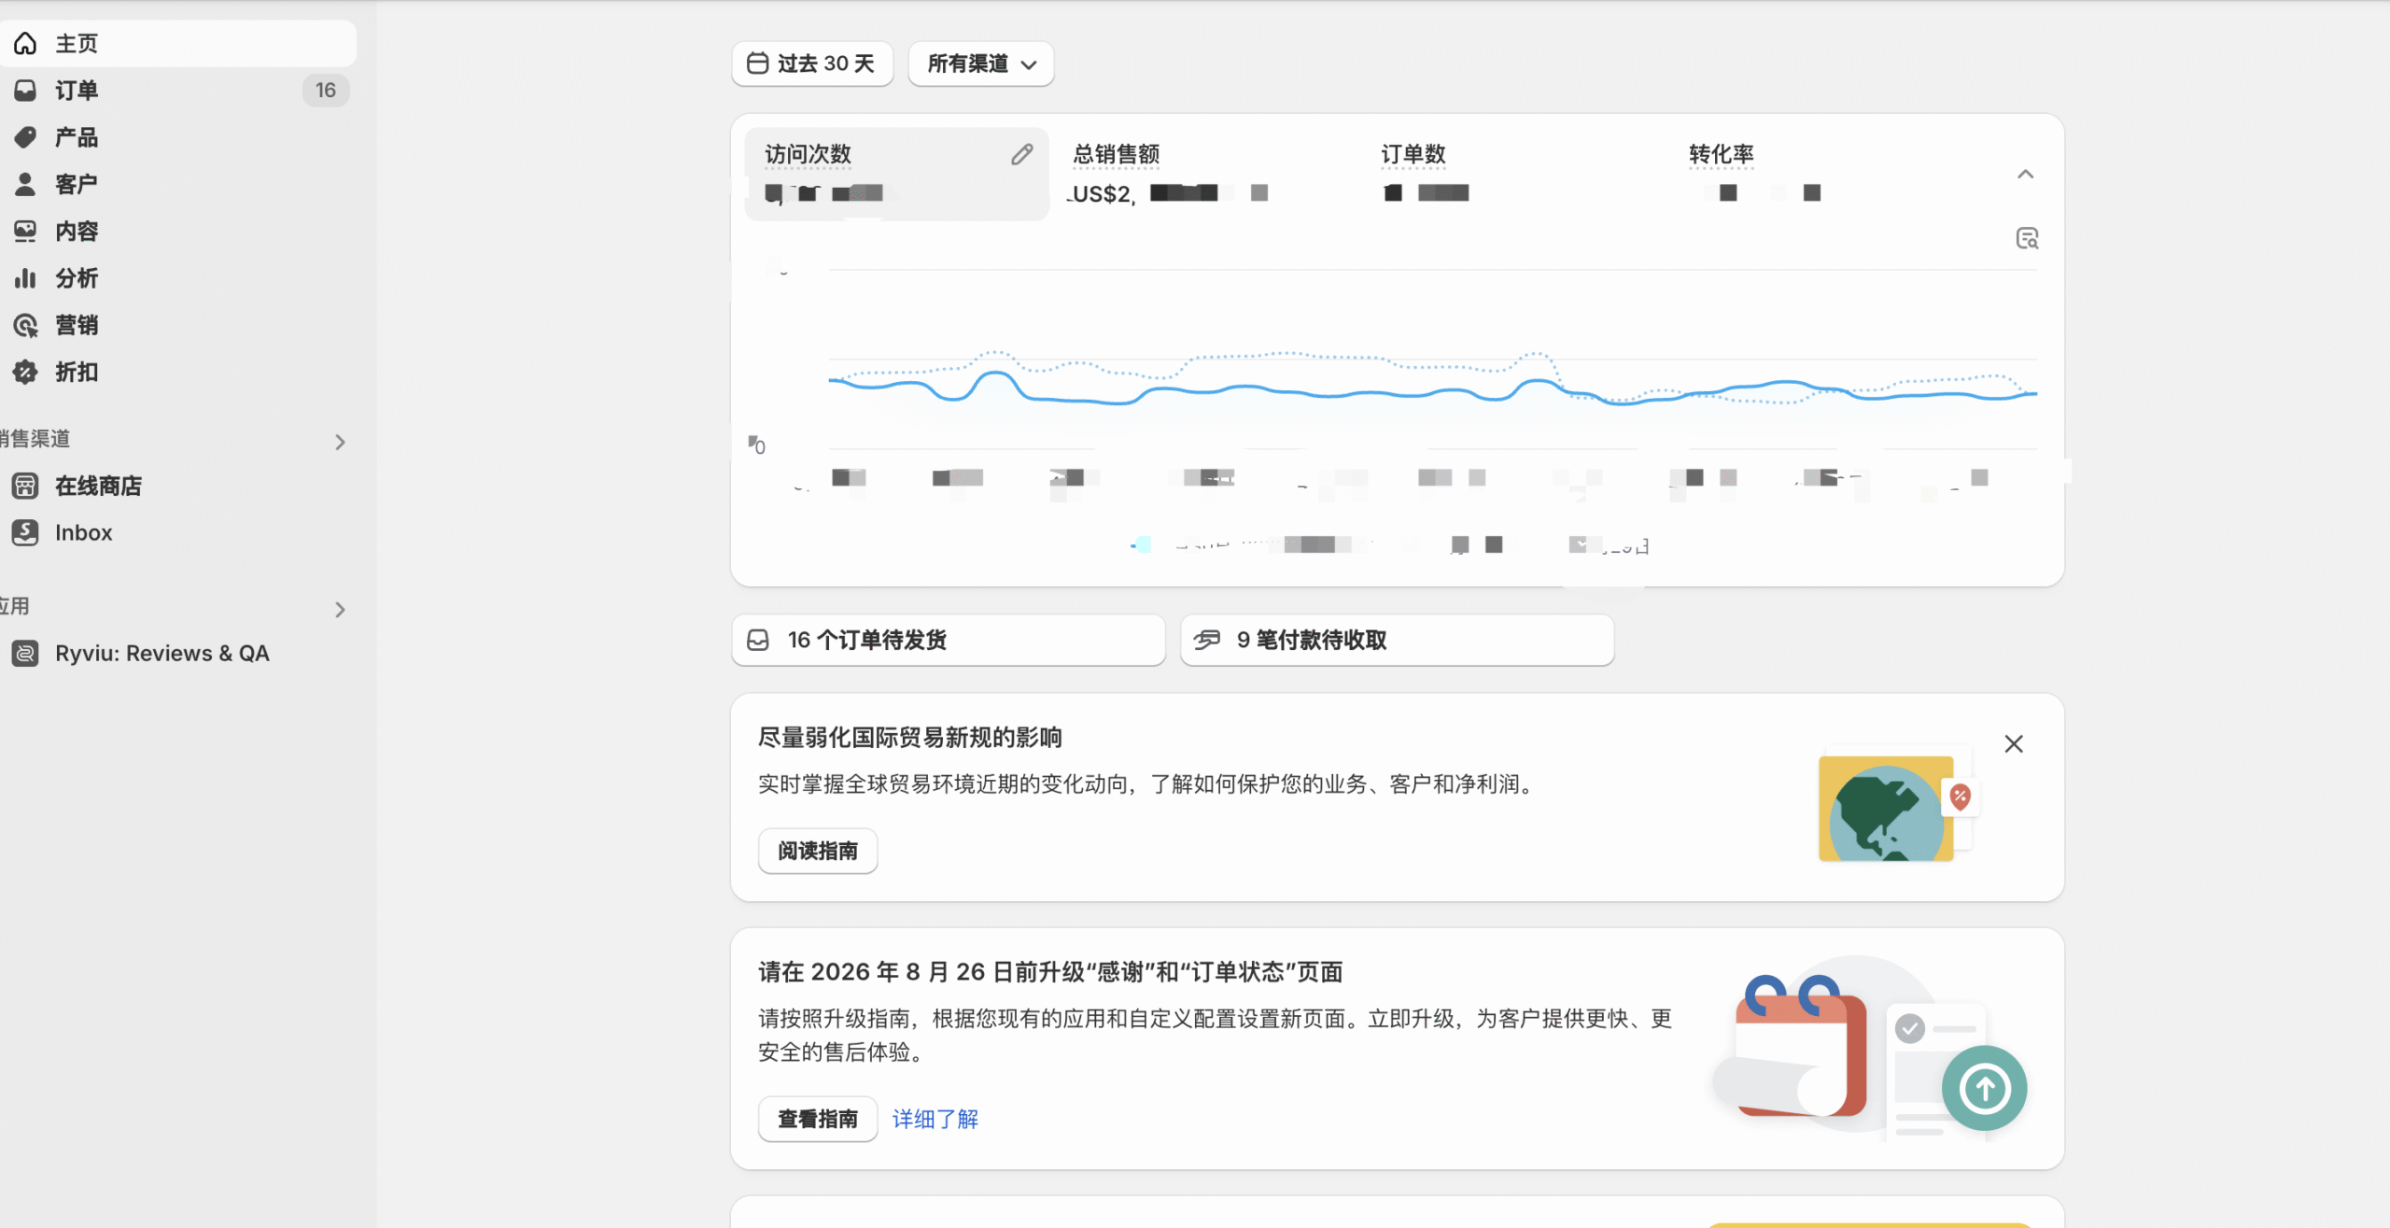Viewport: 2390px width, 1228px height.
Task: Open 折扣 discount section
Action: click(x=77, y=372)
